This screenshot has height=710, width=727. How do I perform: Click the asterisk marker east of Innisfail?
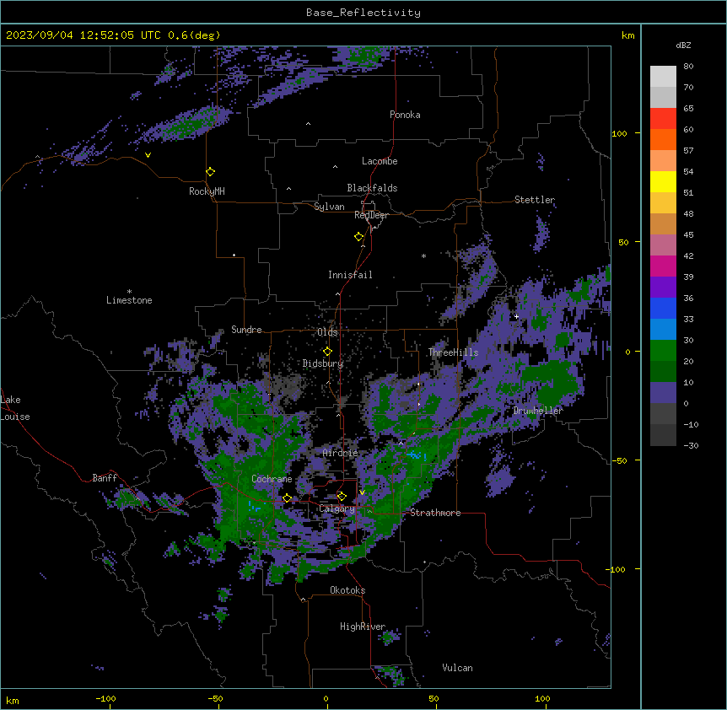(423, 256)
